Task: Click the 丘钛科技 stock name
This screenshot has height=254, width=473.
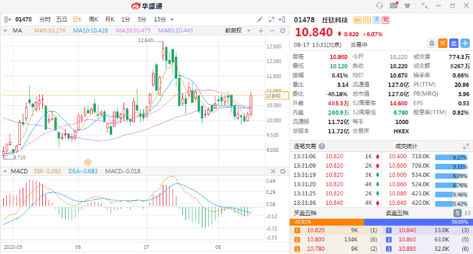Action: point(335,20)
